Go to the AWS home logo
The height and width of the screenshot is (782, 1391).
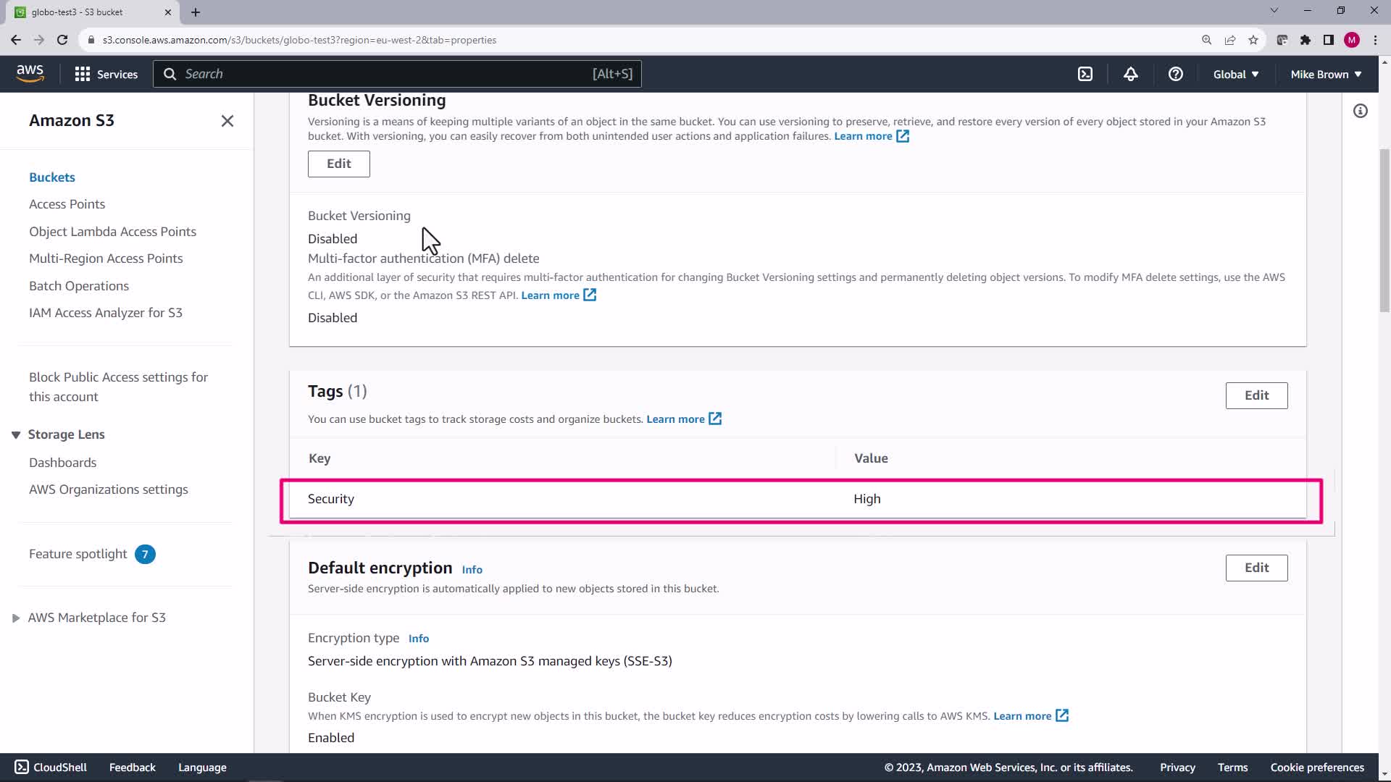[x=30, y=73]
